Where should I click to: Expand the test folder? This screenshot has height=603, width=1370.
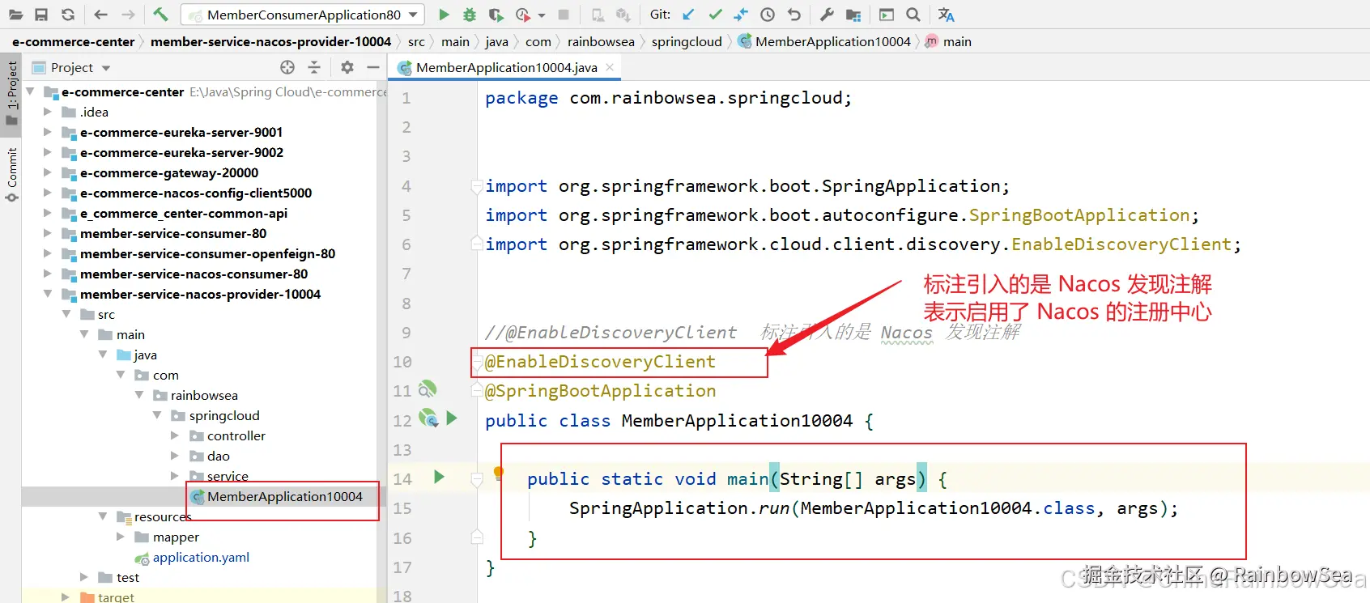click(x=84, y=577)
